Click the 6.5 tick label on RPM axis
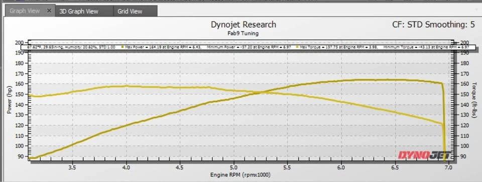Viewport: 482px width, 182px height. tap(395, 167)
